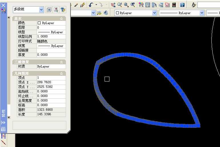Click the 线型比例 value field 1.0000
This screenshot has width=220, height=147.
click(51, 37)
